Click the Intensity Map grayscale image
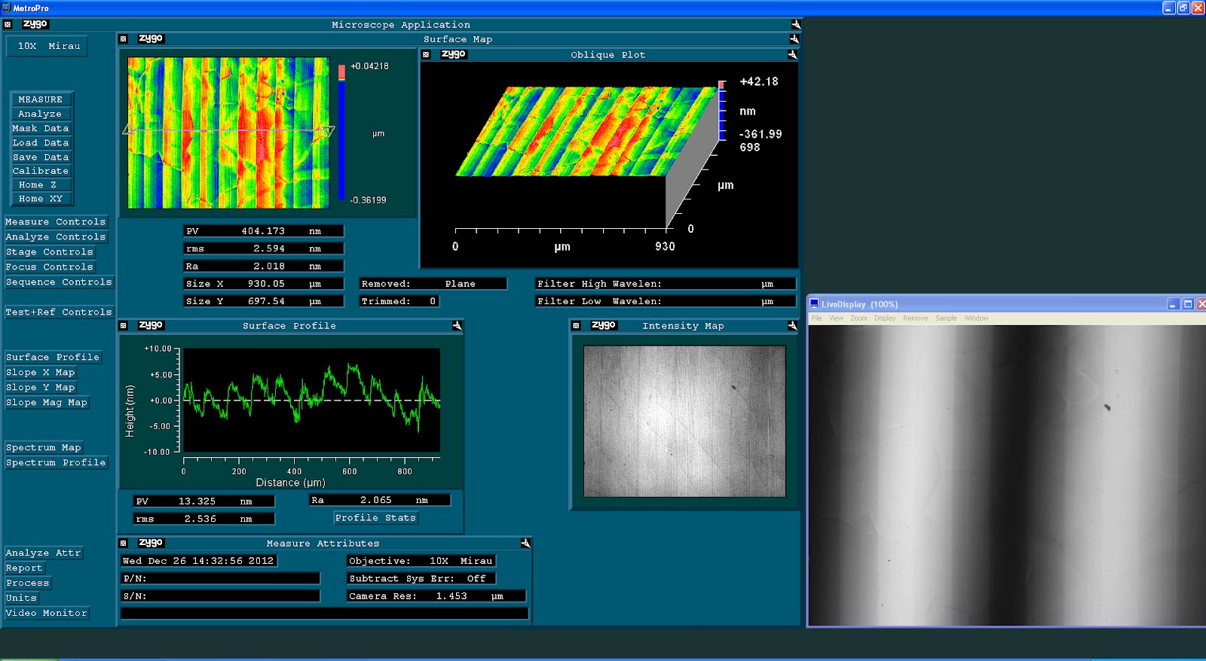Image resolution: width=1206 pixels, height=661 pixels. (x=684, y=421)
